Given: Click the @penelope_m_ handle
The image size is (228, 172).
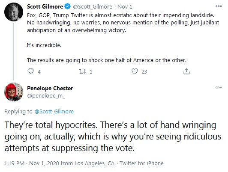Looking at the screenshot, I should tap(46, 96).
